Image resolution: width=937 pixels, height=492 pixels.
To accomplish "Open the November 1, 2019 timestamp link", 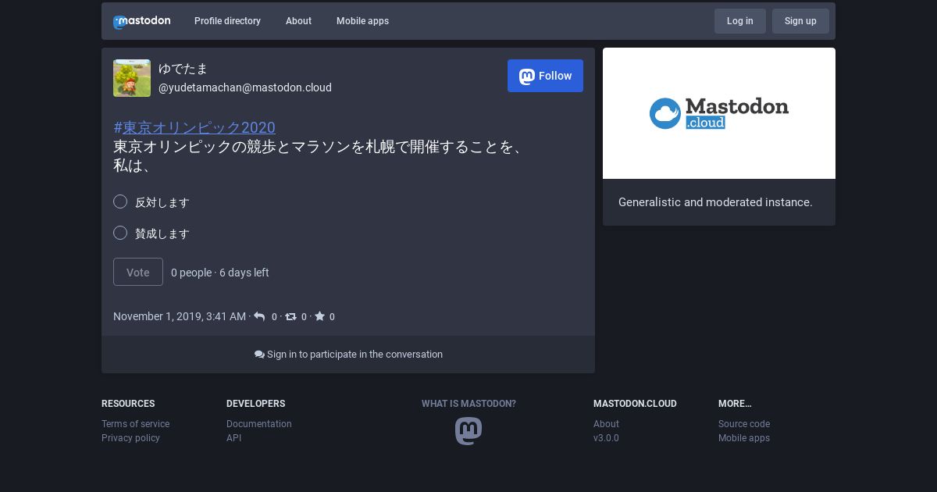I will pyautogui.click(x=180, y=316).
